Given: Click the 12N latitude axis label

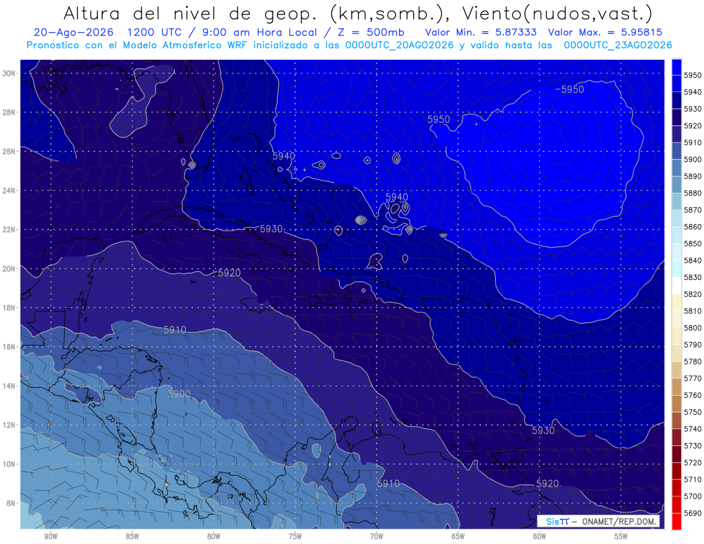Looking at the screenshot, I should coord(9,425).
